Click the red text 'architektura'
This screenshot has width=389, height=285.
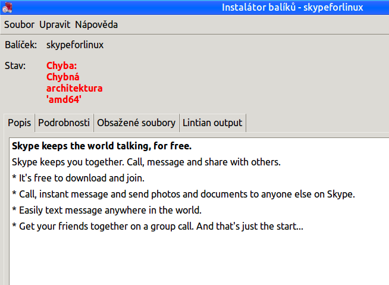click(x=74, y=89)
